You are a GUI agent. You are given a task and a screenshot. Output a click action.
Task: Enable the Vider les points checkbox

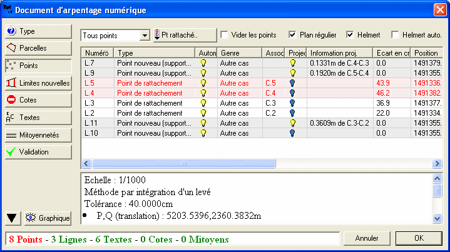pos(225,35)
